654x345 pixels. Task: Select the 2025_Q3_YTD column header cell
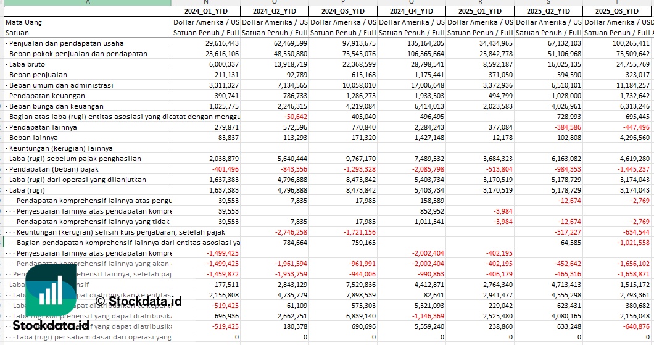coord(616,11)
